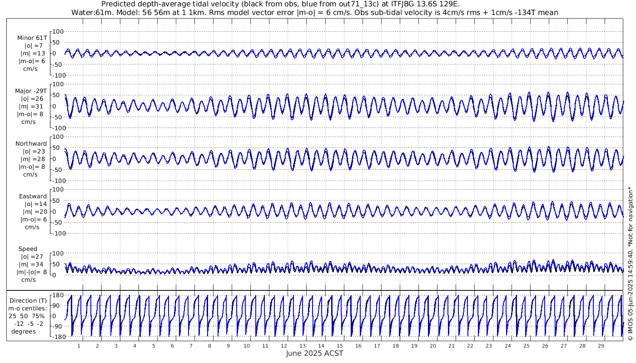Select the 'Eastward' panel label
The width and height of the screenshot is (636, 363).
coord(33,196)
